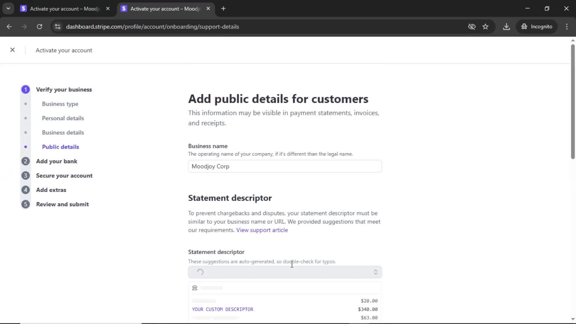Click the browser reload icon
Image resolution: width=576 pixels, height=324 pixels.
click(39, 27)
